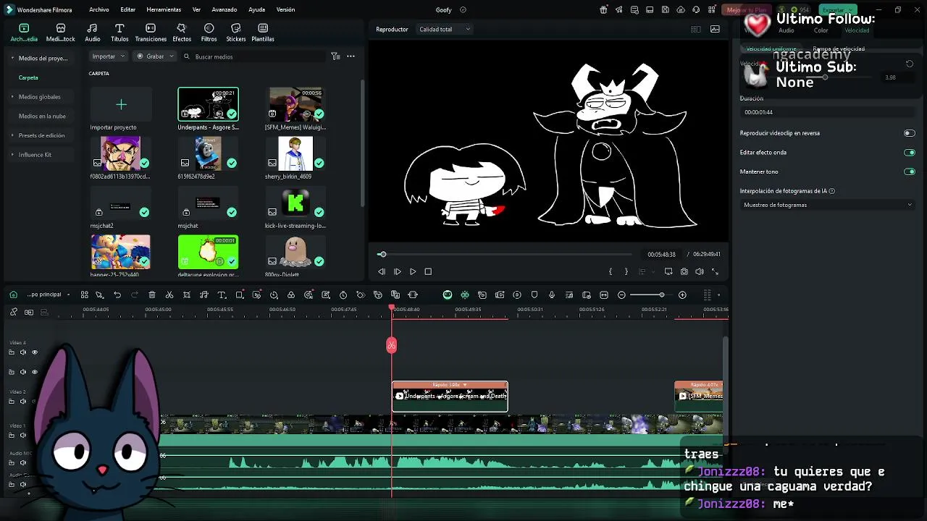Click the microphone voiceover icon in timeline toolbar

552,295
